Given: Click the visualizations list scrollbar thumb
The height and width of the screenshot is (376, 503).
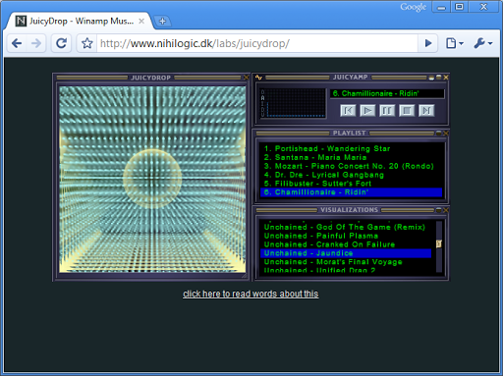Looking at the screenshot, I should click(x=439, y=243).
